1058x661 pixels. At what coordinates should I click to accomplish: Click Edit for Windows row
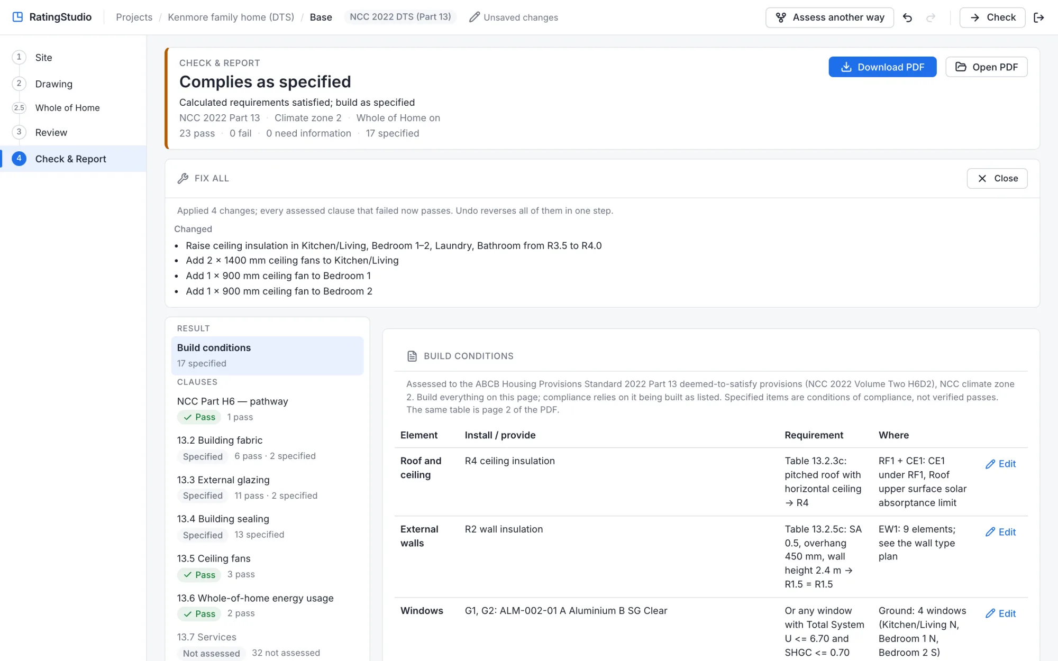point(1000,613)
